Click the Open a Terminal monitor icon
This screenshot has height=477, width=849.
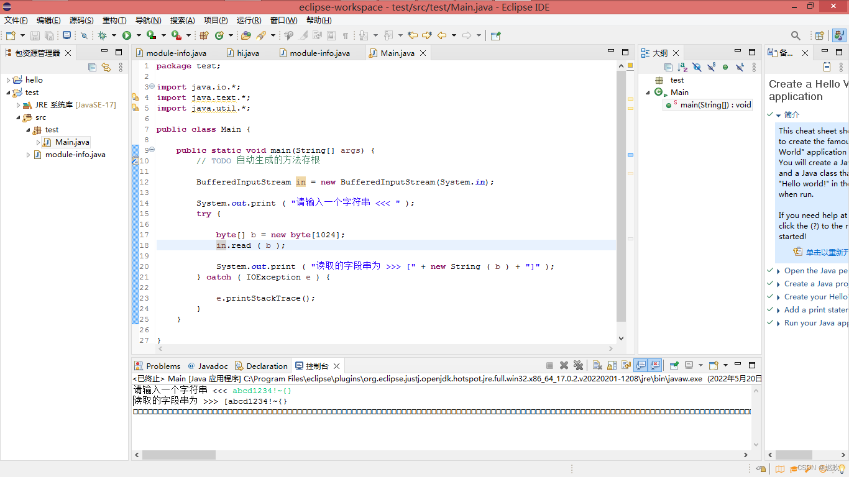coord(67,35)
